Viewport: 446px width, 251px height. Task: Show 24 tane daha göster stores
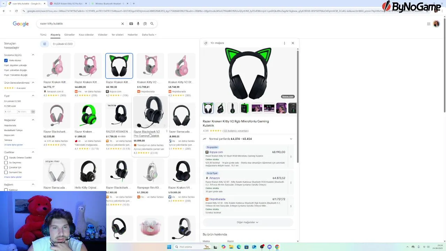pos(13,145)
